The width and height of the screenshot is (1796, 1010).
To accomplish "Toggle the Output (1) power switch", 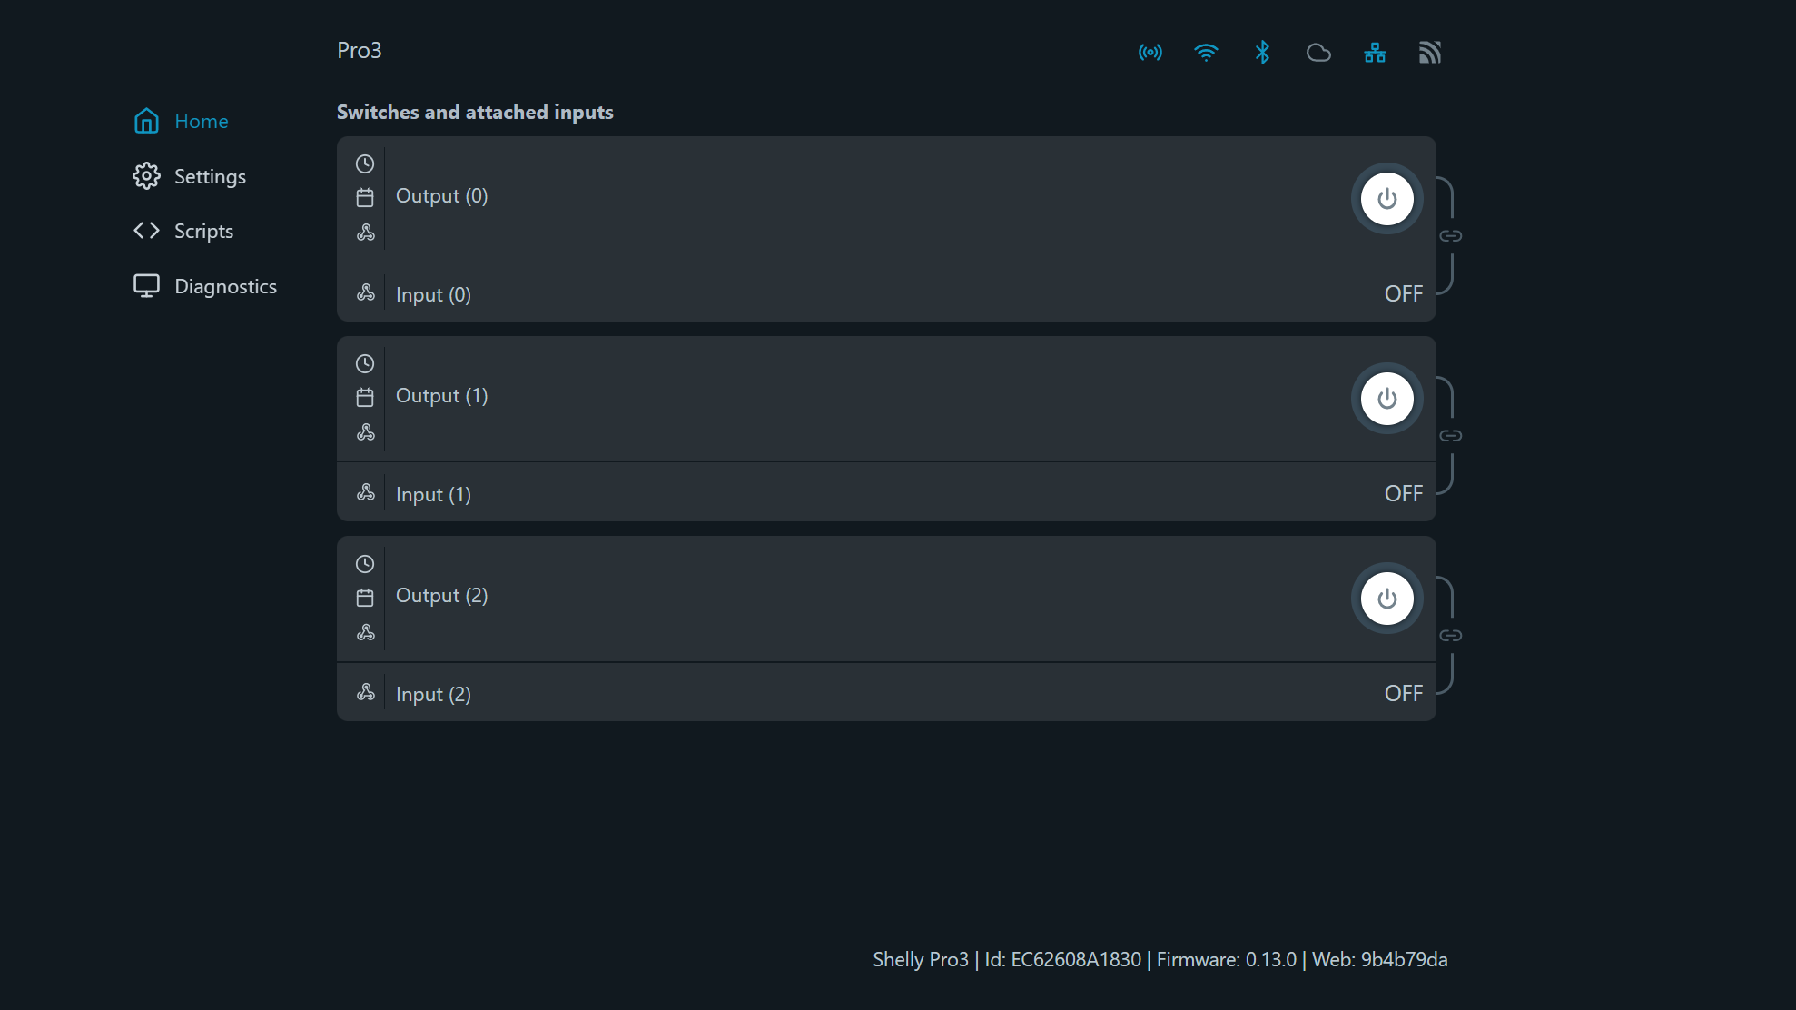I will pyautogui.click(x=1386, y=398).
